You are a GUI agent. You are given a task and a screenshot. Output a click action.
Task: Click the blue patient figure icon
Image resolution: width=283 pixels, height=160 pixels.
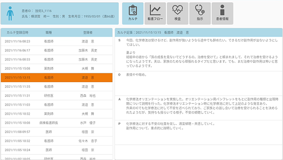pos(10,13)
